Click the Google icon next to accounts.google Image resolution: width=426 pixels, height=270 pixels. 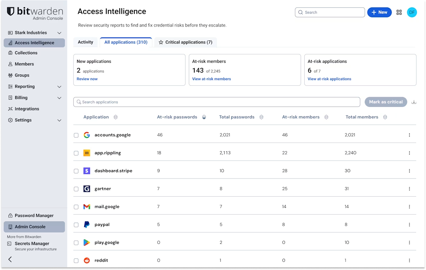tap(87, 135)
